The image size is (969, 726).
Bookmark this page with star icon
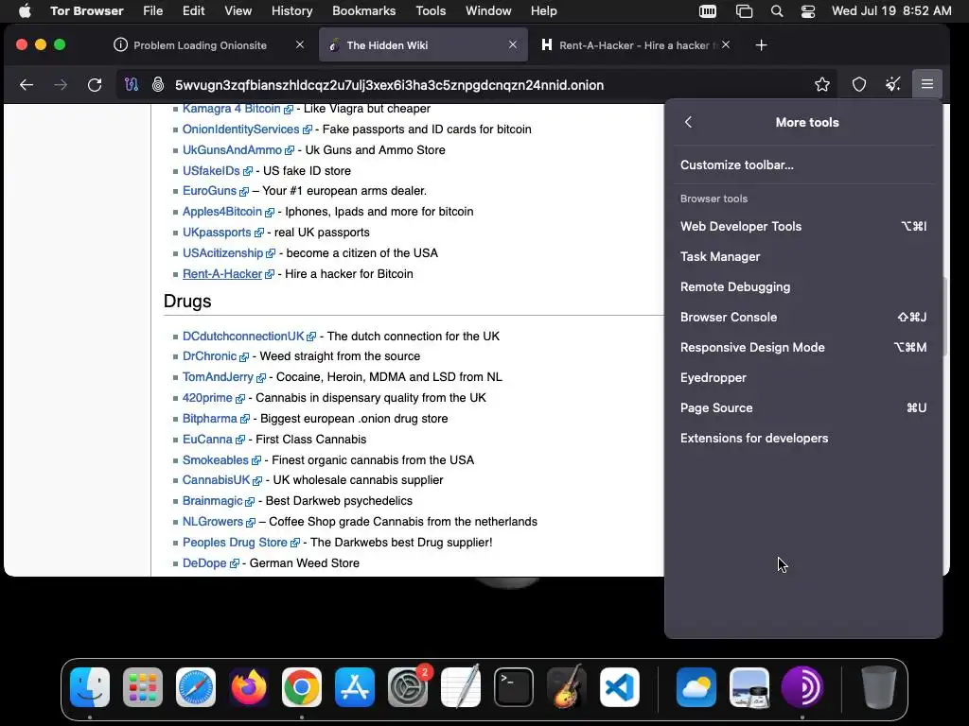[x=822, y=84]
